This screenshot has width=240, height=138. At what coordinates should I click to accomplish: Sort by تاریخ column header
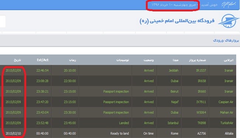pyautogui.click(x=17, y=60)
